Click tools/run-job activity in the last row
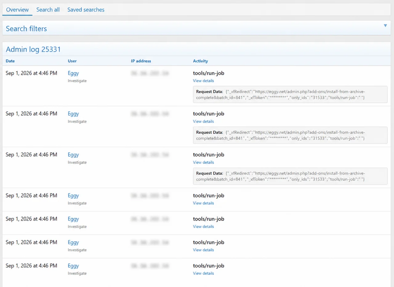 pos(208,266)
